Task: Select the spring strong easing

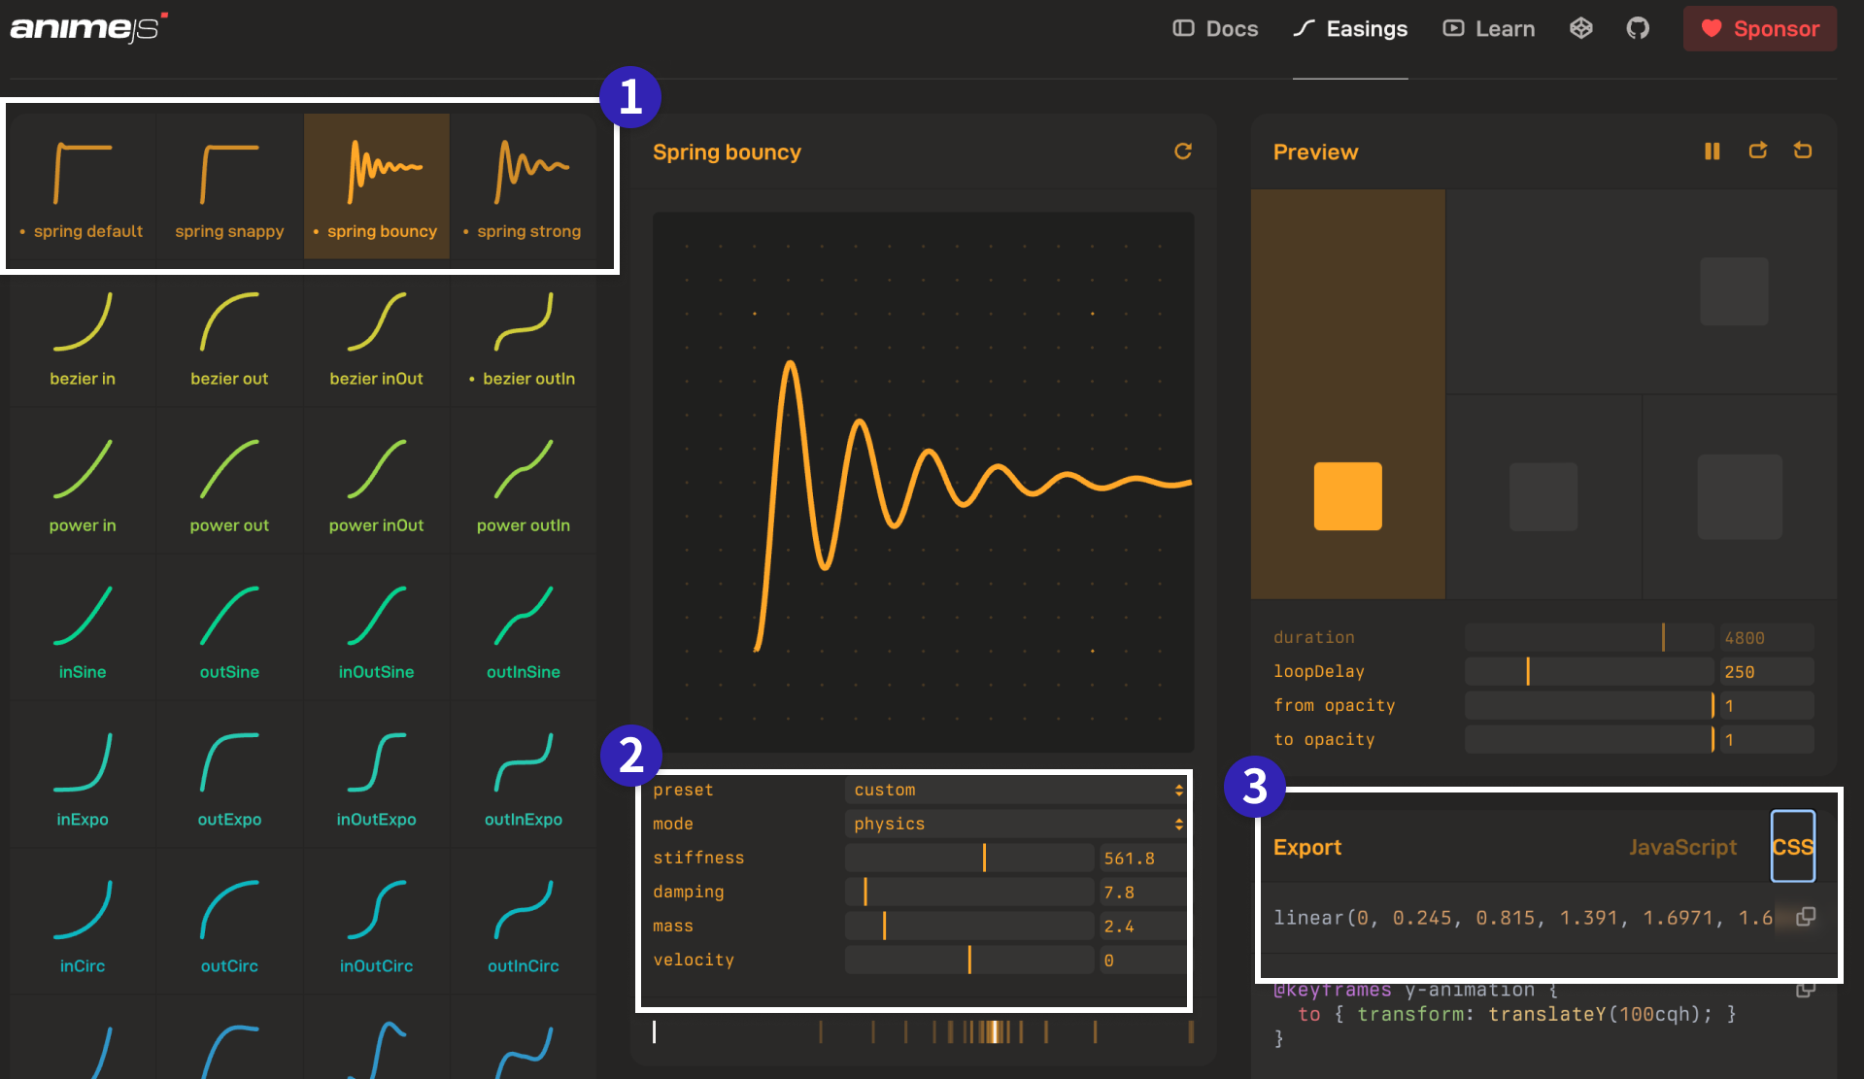Action: tap(523, 186)
